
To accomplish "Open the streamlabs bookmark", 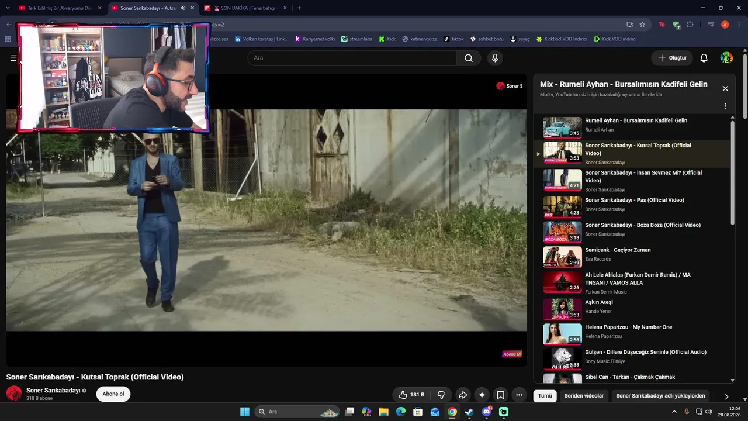I will (x=356, y=39).
